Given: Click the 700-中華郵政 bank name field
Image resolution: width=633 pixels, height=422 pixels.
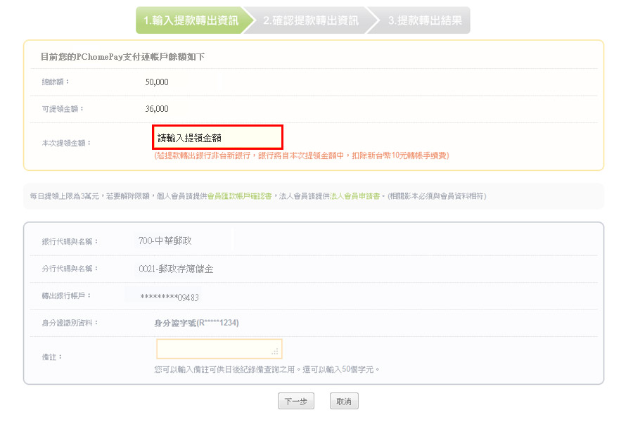Looking at the screenshot, I should pyautogui.click(x=165, y=241).
